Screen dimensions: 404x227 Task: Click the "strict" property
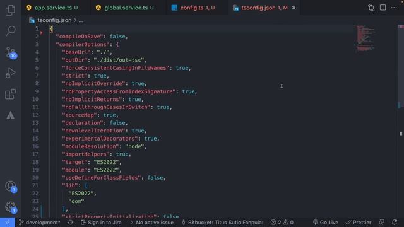pos(74,76)
